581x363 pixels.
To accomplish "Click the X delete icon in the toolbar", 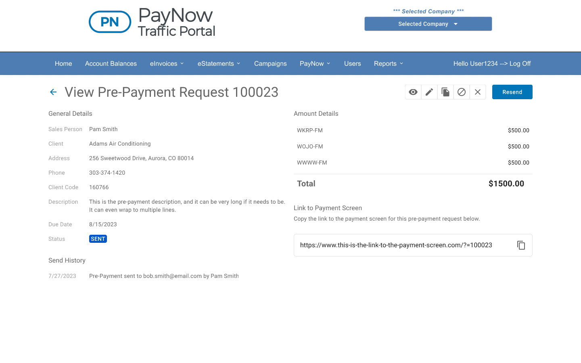I will pos(478,92).
